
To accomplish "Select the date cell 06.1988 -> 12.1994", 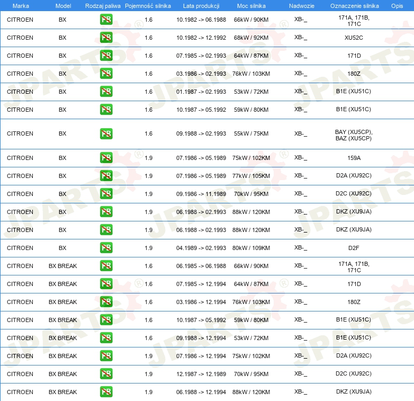I will (201, 392).
